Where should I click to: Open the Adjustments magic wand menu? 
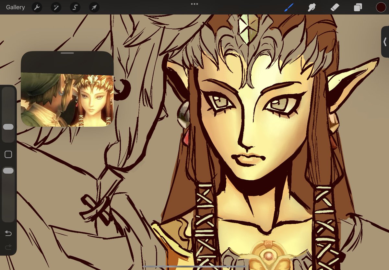point(56,7)
